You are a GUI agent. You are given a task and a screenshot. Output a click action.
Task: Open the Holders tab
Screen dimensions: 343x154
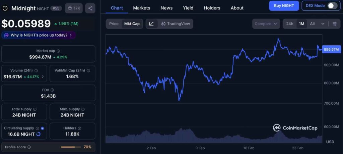coord(212,8)
